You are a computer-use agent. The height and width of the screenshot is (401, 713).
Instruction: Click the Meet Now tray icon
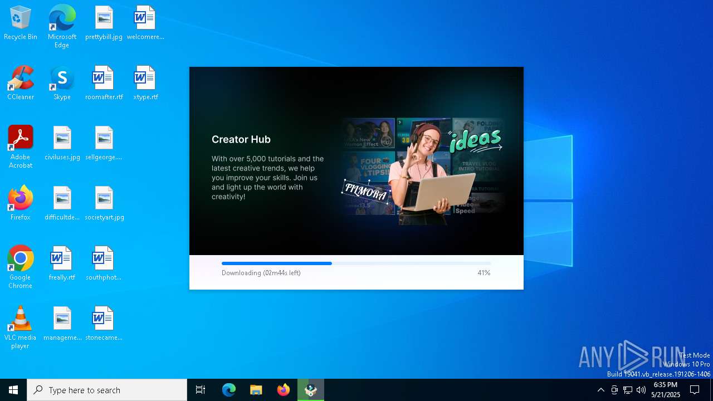click(x=614, y=390)
